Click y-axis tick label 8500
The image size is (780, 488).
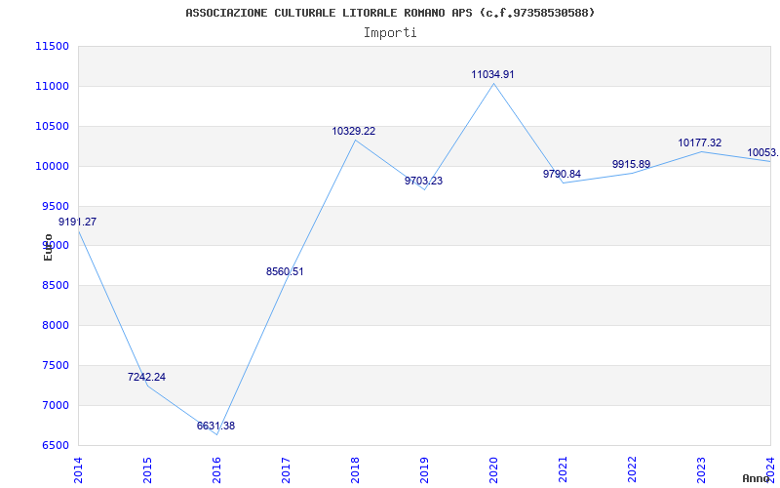click(x=55, y=285)
